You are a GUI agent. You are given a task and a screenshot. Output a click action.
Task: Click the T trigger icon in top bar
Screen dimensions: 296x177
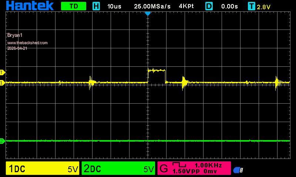coord(252,6)
